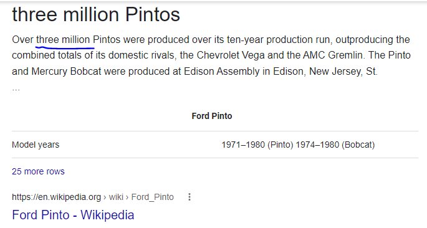Expand the 25 more rows link
Viewport: 427px width, 228px height.
(38, 171)
